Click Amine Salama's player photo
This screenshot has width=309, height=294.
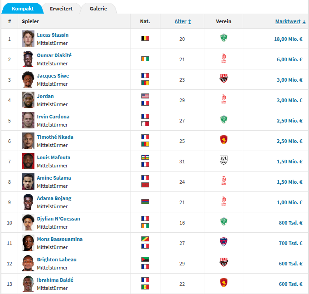tap(28, 181)
